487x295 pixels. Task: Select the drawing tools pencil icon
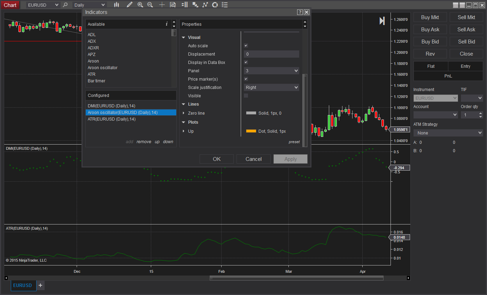(x=129, y=5)
